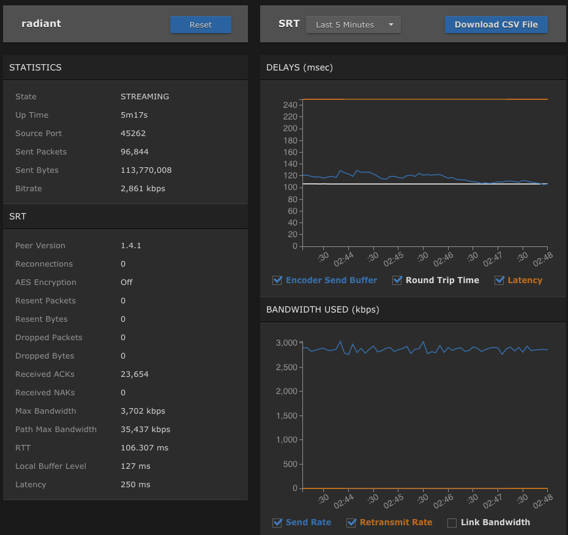Click the STATISTICS section header
The image size is (568, 535).
click(x=35, y=67)
